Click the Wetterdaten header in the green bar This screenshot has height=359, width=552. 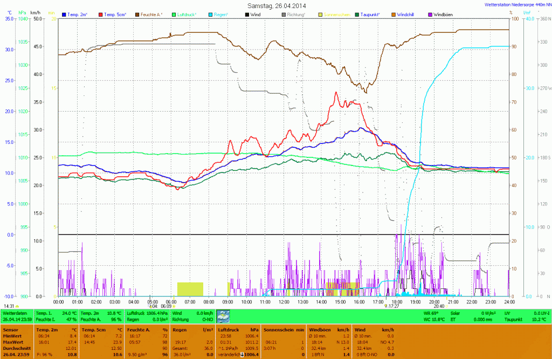pyautogui.click(x=15, y=313)
